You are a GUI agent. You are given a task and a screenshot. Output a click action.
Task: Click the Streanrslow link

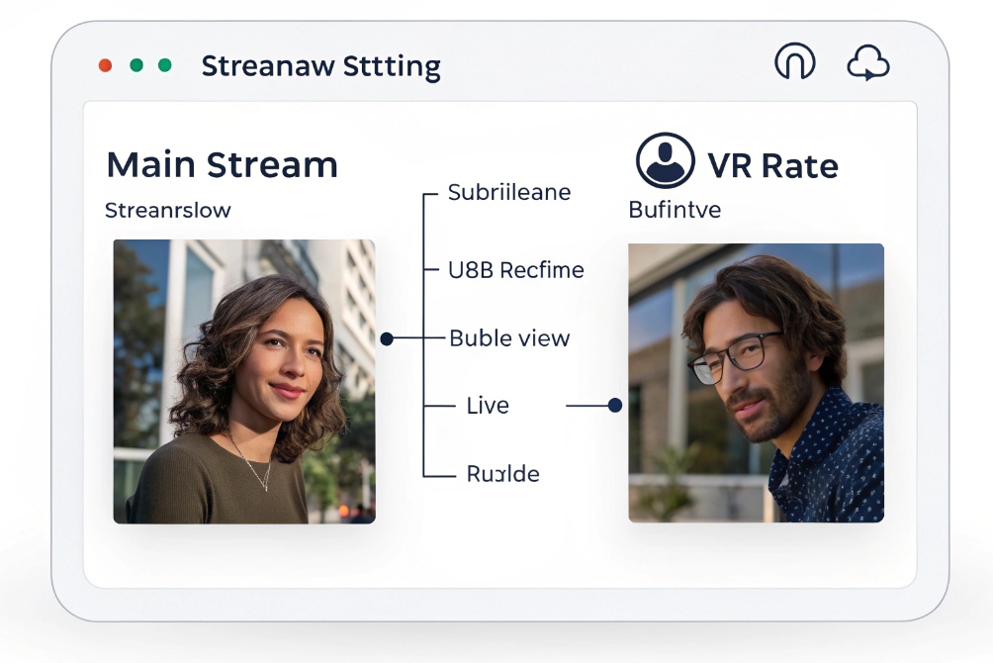tap(168, 210)
